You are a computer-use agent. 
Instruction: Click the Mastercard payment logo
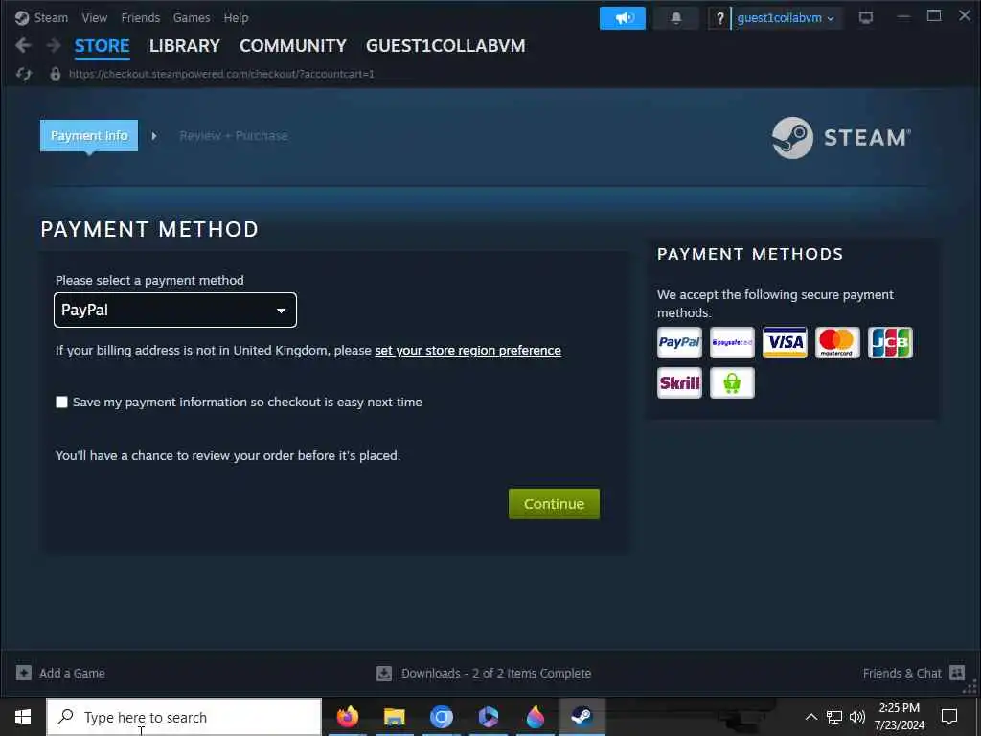click(837, 342)
